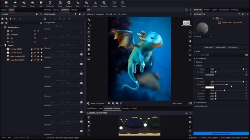Toggle the sun enabled icon
This screenshot has width=250, height=140.
coord(35,42)
